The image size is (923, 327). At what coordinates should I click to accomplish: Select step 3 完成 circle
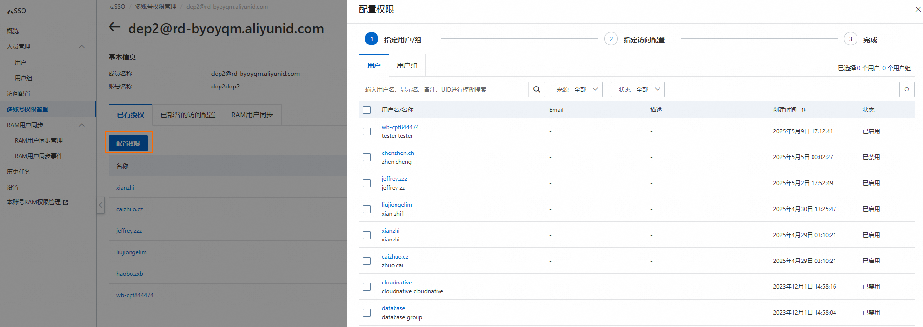(850, 39)
